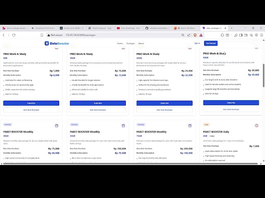Open the browser extensions puzzle icon

(x=222, y=35)
